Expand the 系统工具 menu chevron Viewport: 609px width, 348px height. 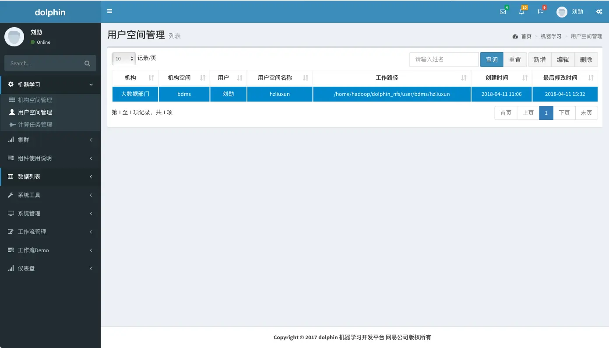point(91,195)
